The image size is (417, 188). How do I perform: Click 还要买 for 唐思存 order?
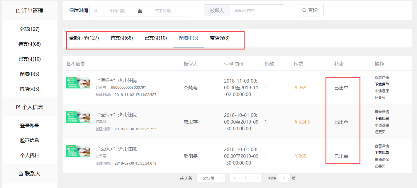pos(380,132)
